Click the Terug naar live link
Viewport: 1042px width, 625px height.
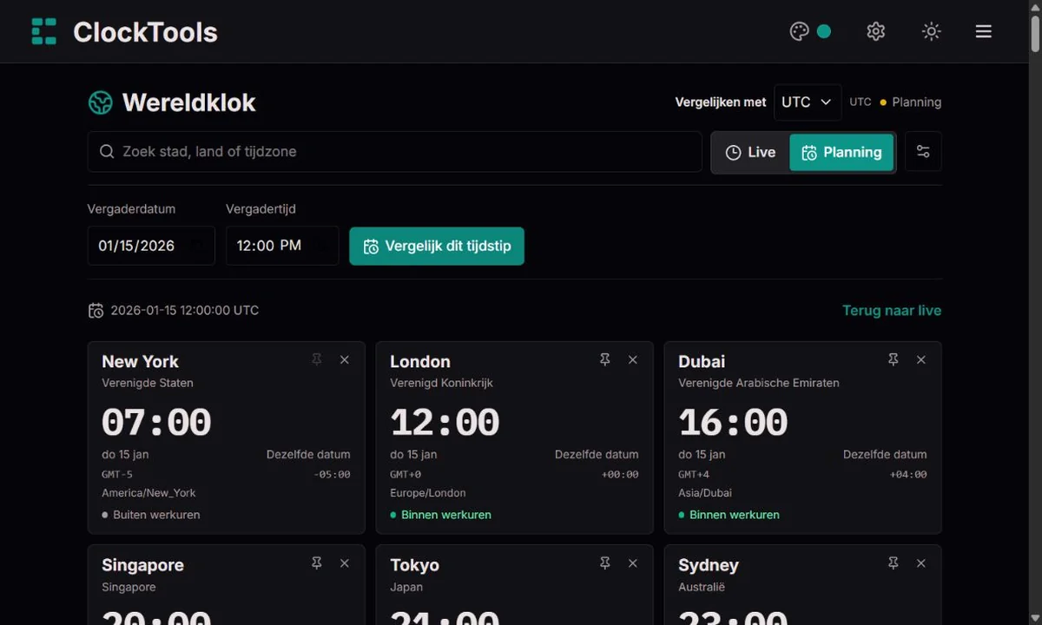[x=892, y=310]
